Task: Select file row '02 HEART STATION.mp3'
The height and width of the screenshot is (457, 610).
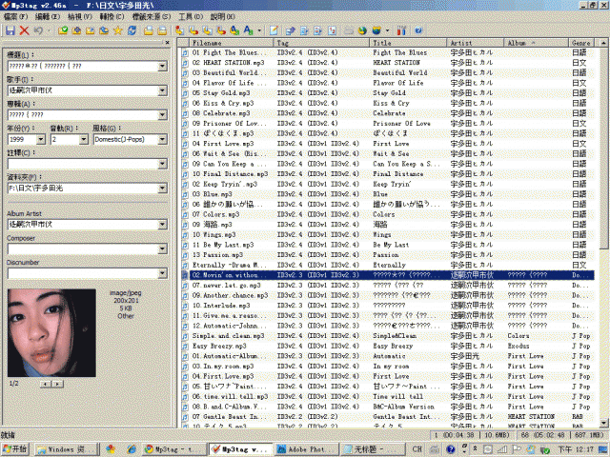Action: pyautogui.click(x=387, y=63)
